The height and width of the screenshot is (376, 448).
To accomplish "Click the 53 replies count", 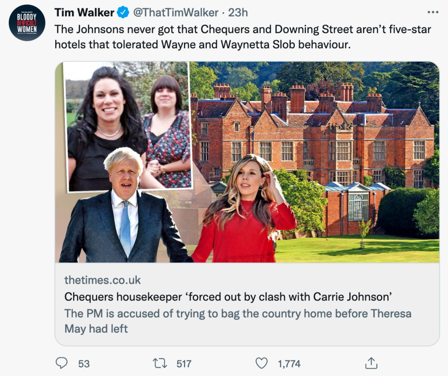I will point(84,364).
